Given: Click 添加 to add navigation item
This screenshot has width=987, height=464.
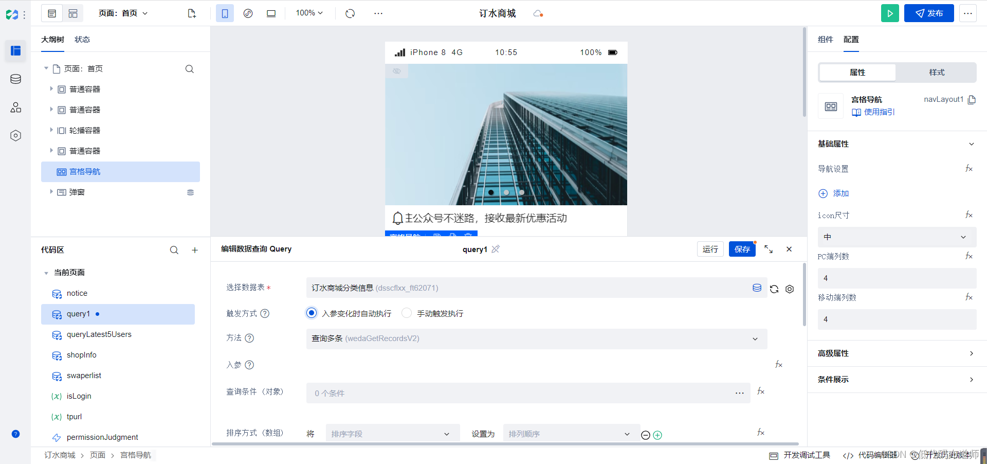Looking at the screenshot, I should pos(833,193).
